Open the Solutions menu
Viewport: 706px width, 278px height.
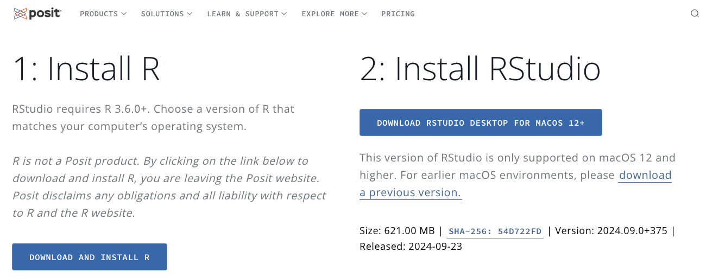tap(162, 14)
